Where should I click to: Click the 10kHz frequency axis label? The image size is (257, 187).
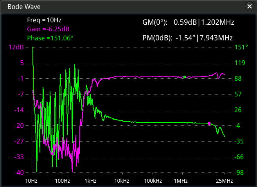tap(122, 181)
